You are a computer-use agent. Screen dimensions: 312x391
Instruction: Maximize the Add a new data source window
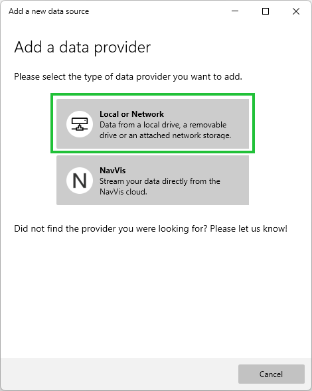coord(266,11)
